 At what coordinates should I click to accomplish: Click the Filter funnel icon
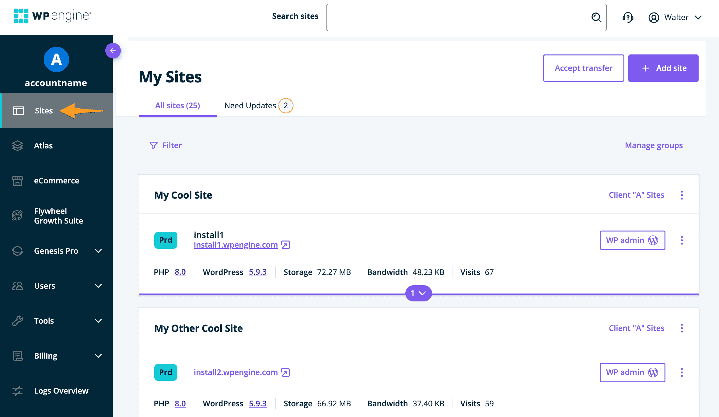[x=154, y=145]
